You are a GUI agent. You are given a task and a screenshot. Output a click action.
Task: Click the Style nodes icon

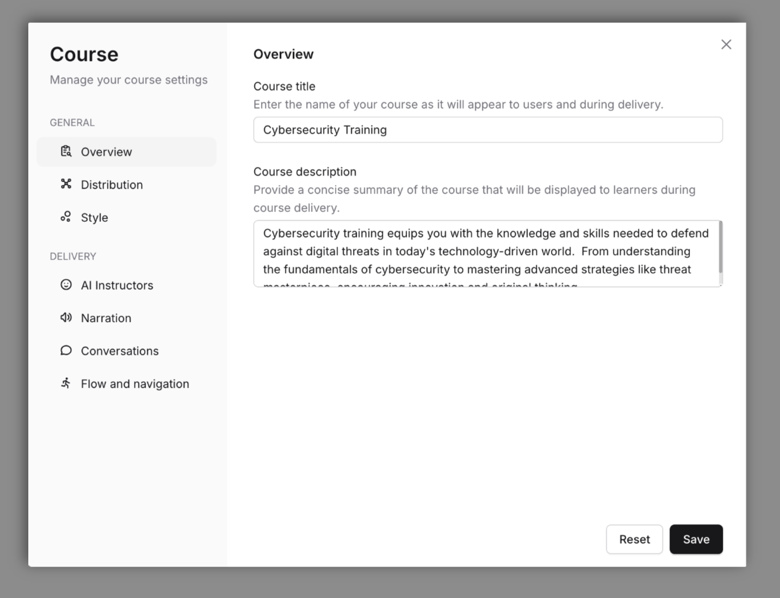(66, 217)
